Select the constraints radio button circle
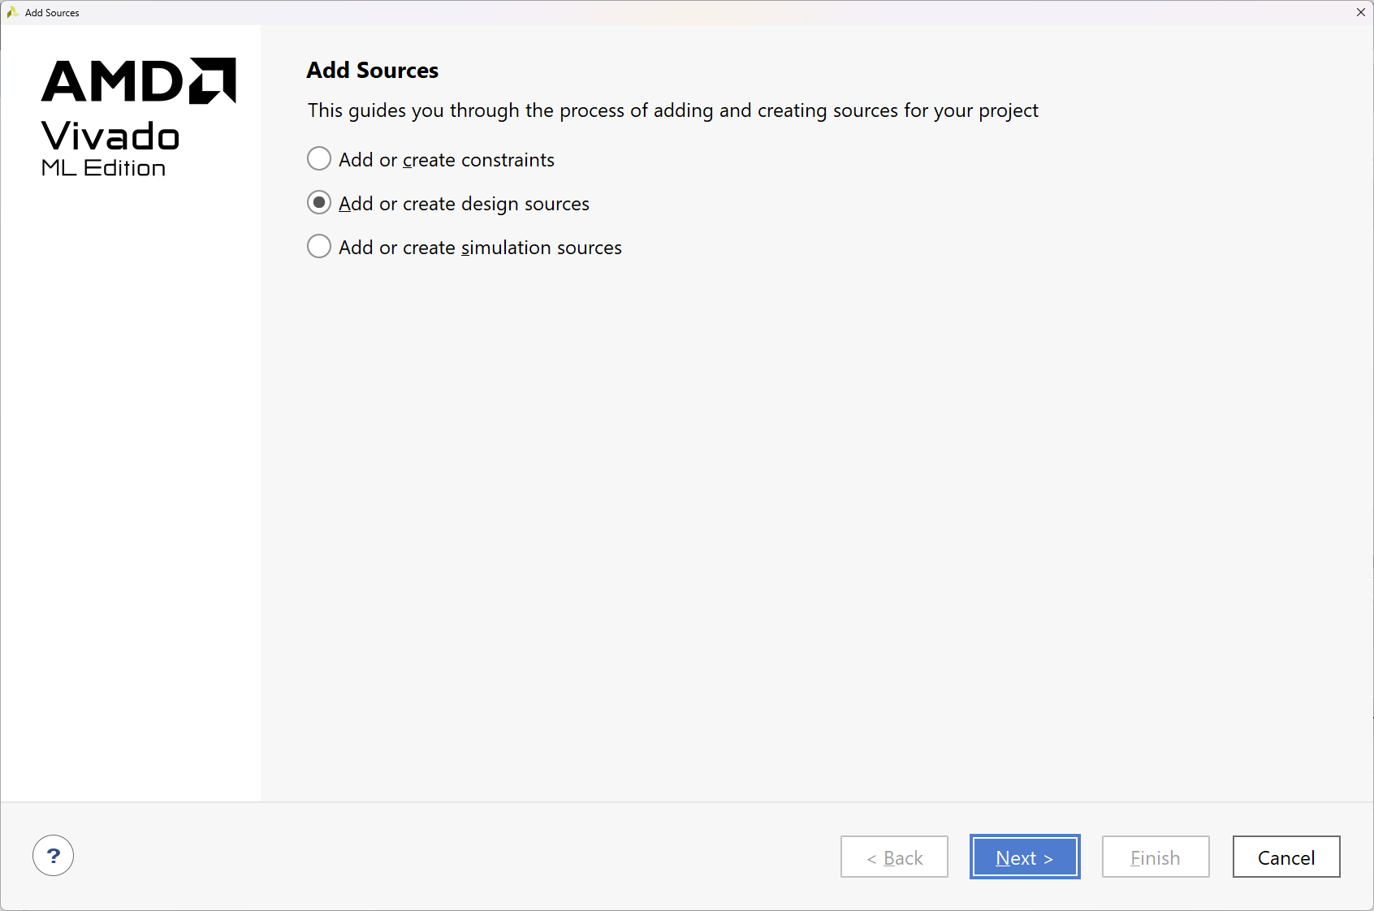The width and height of the screenshot is (1374, 911). click(319, 158)
